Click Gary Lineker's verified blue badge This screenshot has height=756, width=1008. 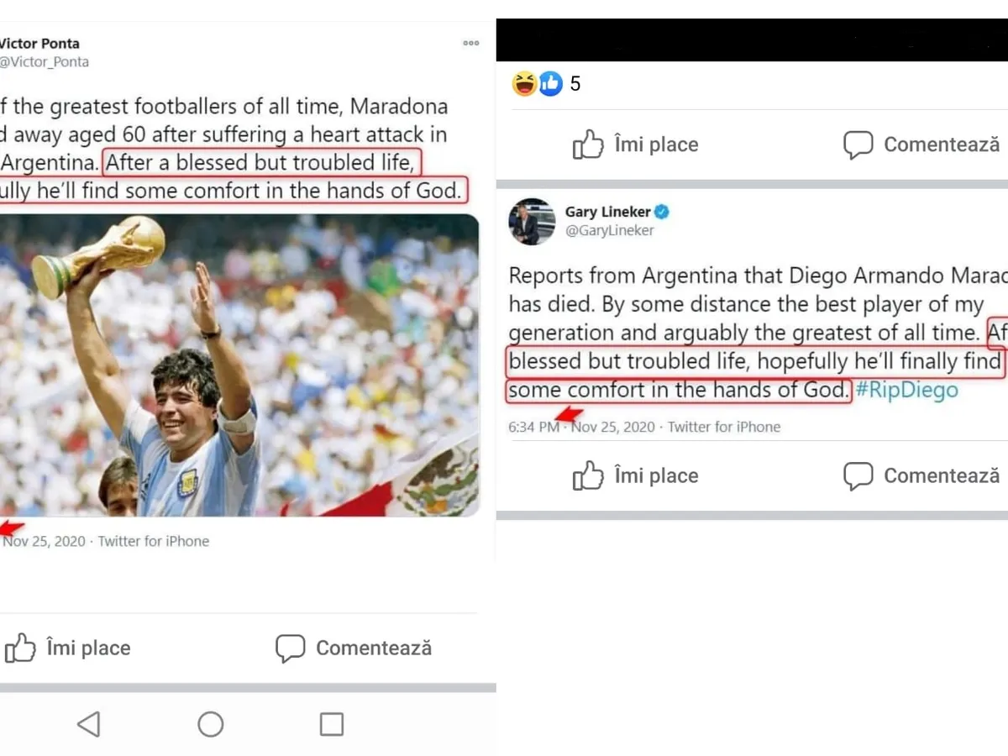662,213
